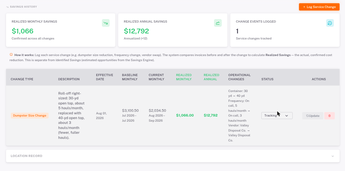
Task: Click the $12,792 realized annual table cell
Action: click(x=211, y=115)
